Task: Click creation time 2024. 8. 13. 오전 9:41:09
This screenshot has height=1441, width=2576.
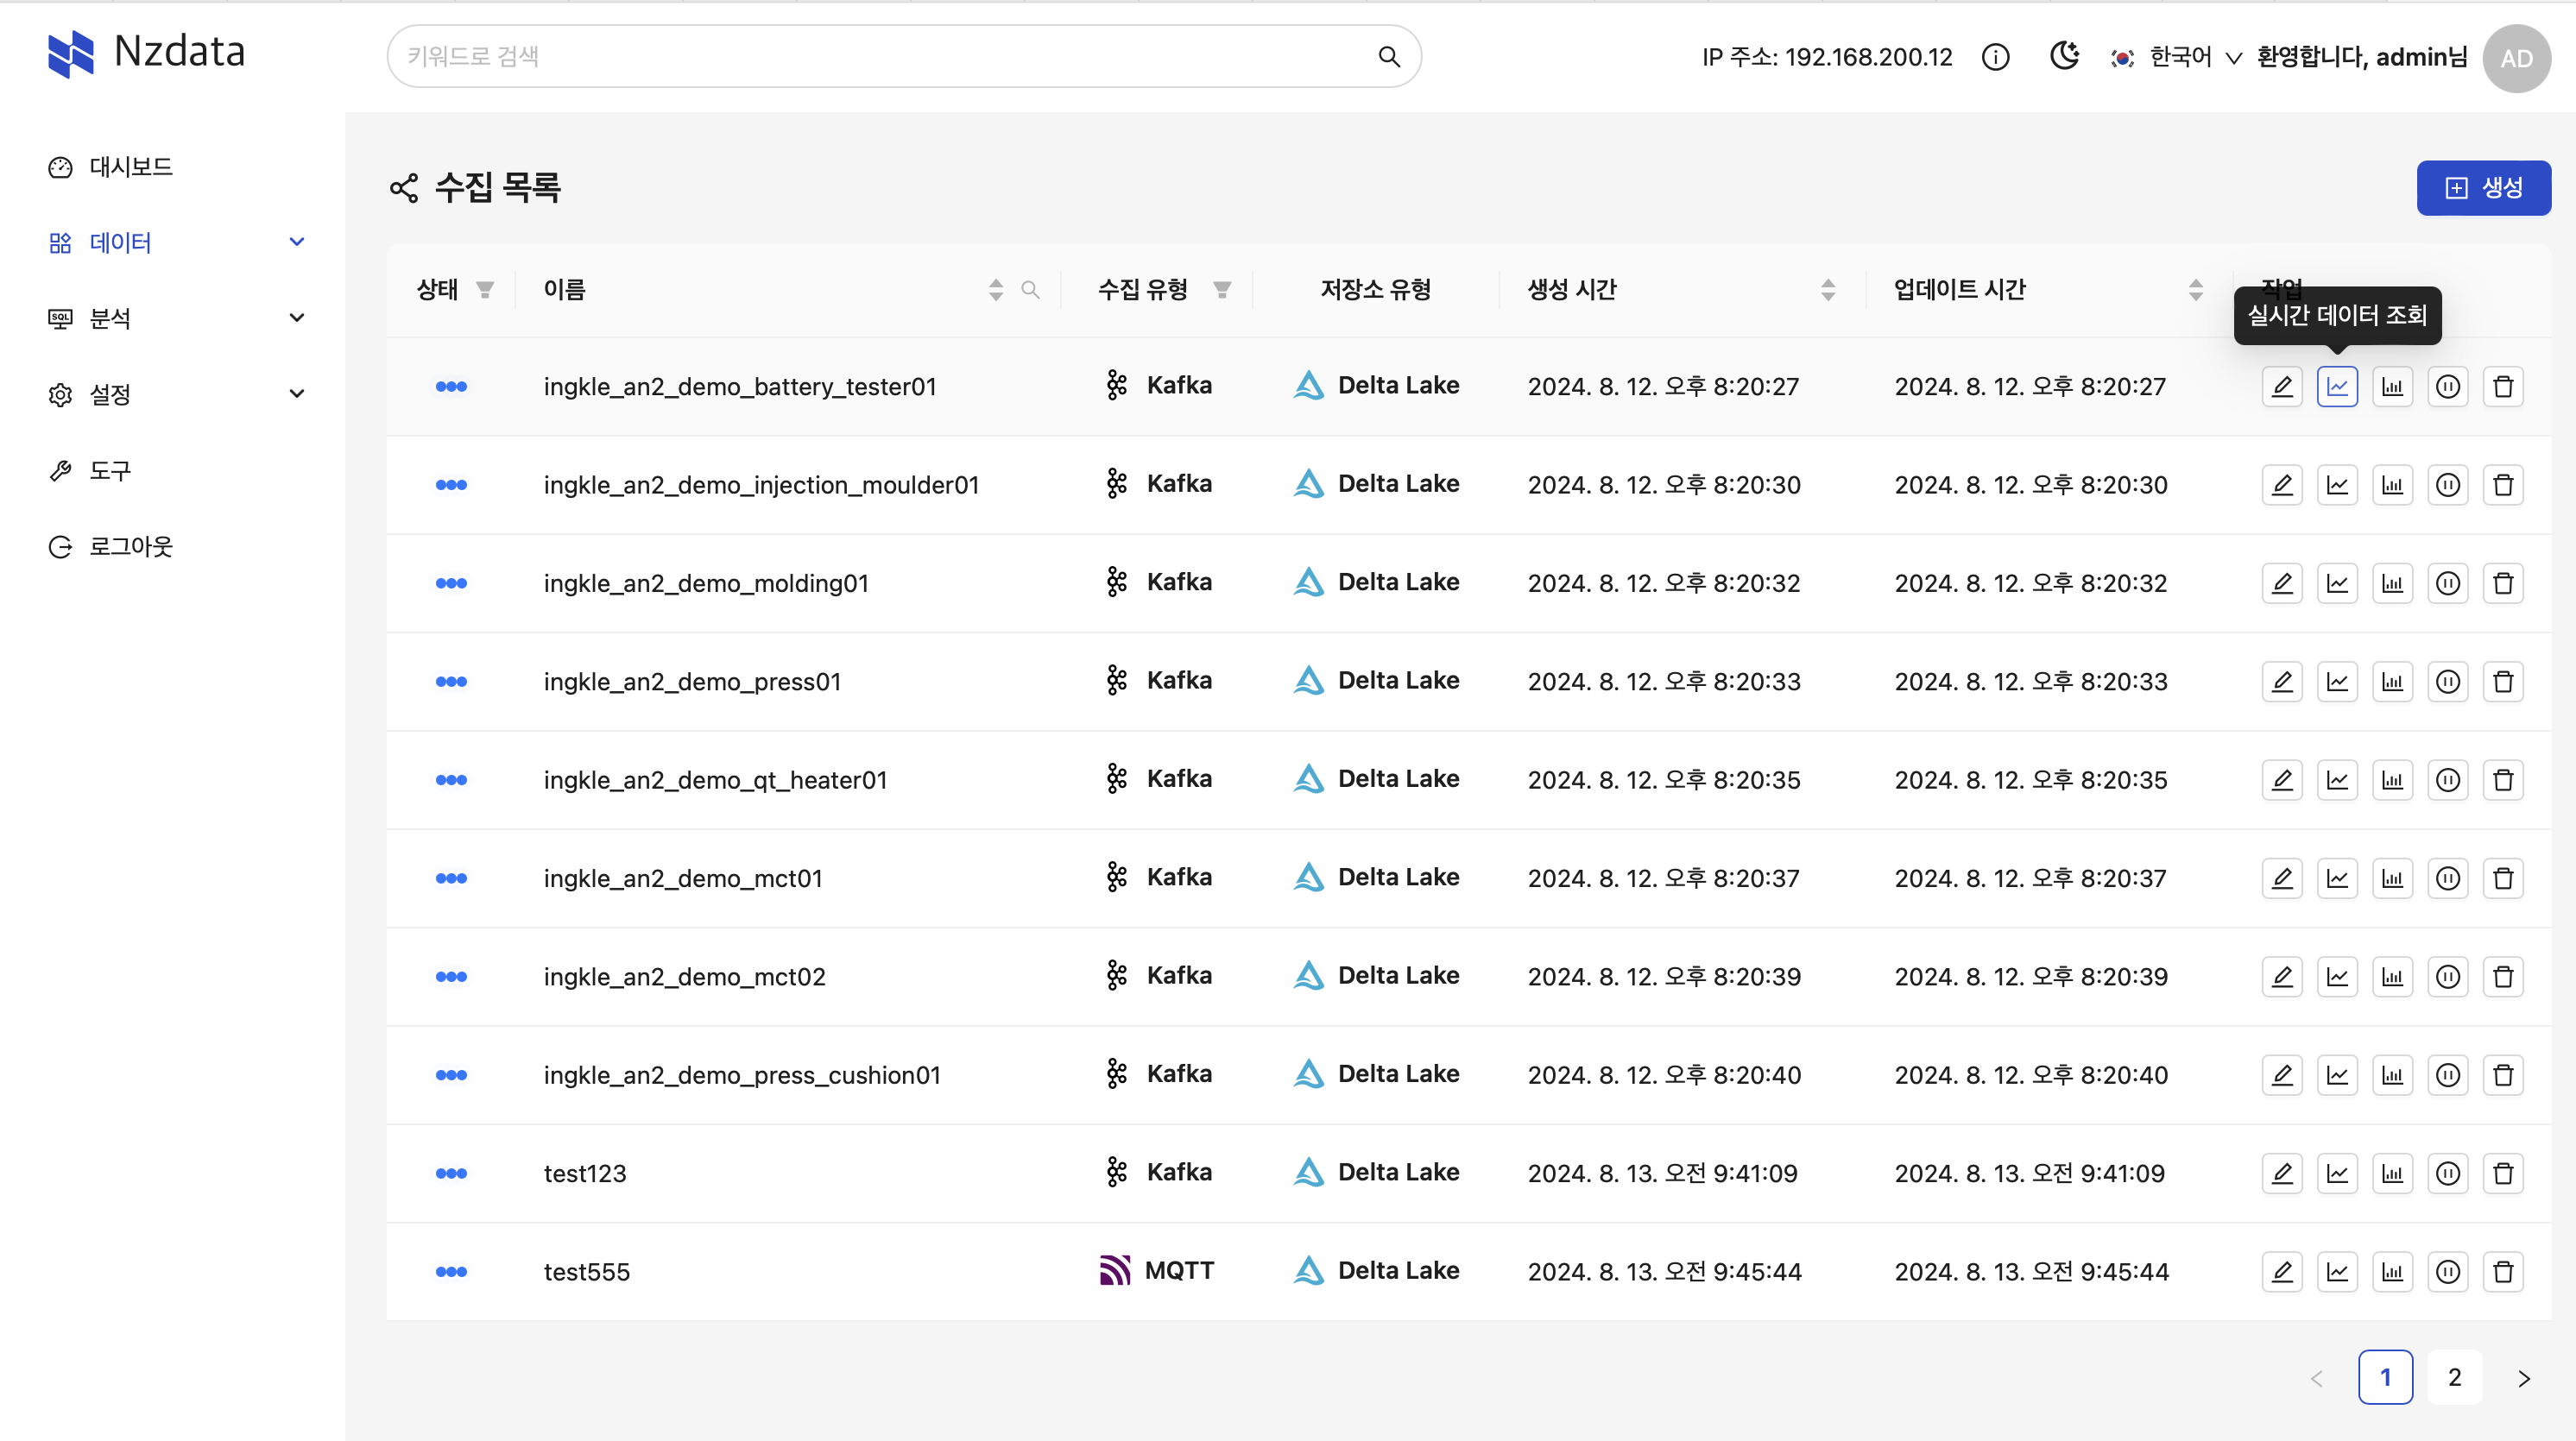Action: 1662,1174
